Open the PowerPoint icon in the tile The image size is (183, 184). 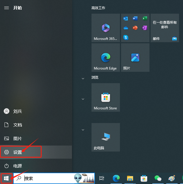click(135, 28)
